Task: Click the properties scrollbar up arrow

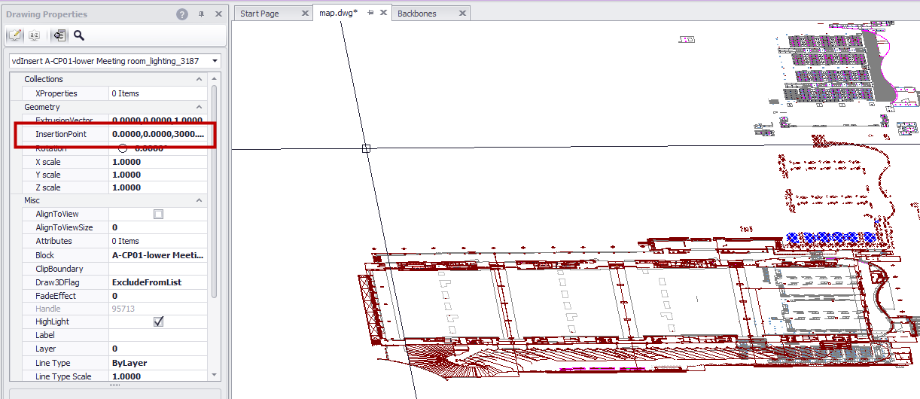Action: (x=214, y=78)
